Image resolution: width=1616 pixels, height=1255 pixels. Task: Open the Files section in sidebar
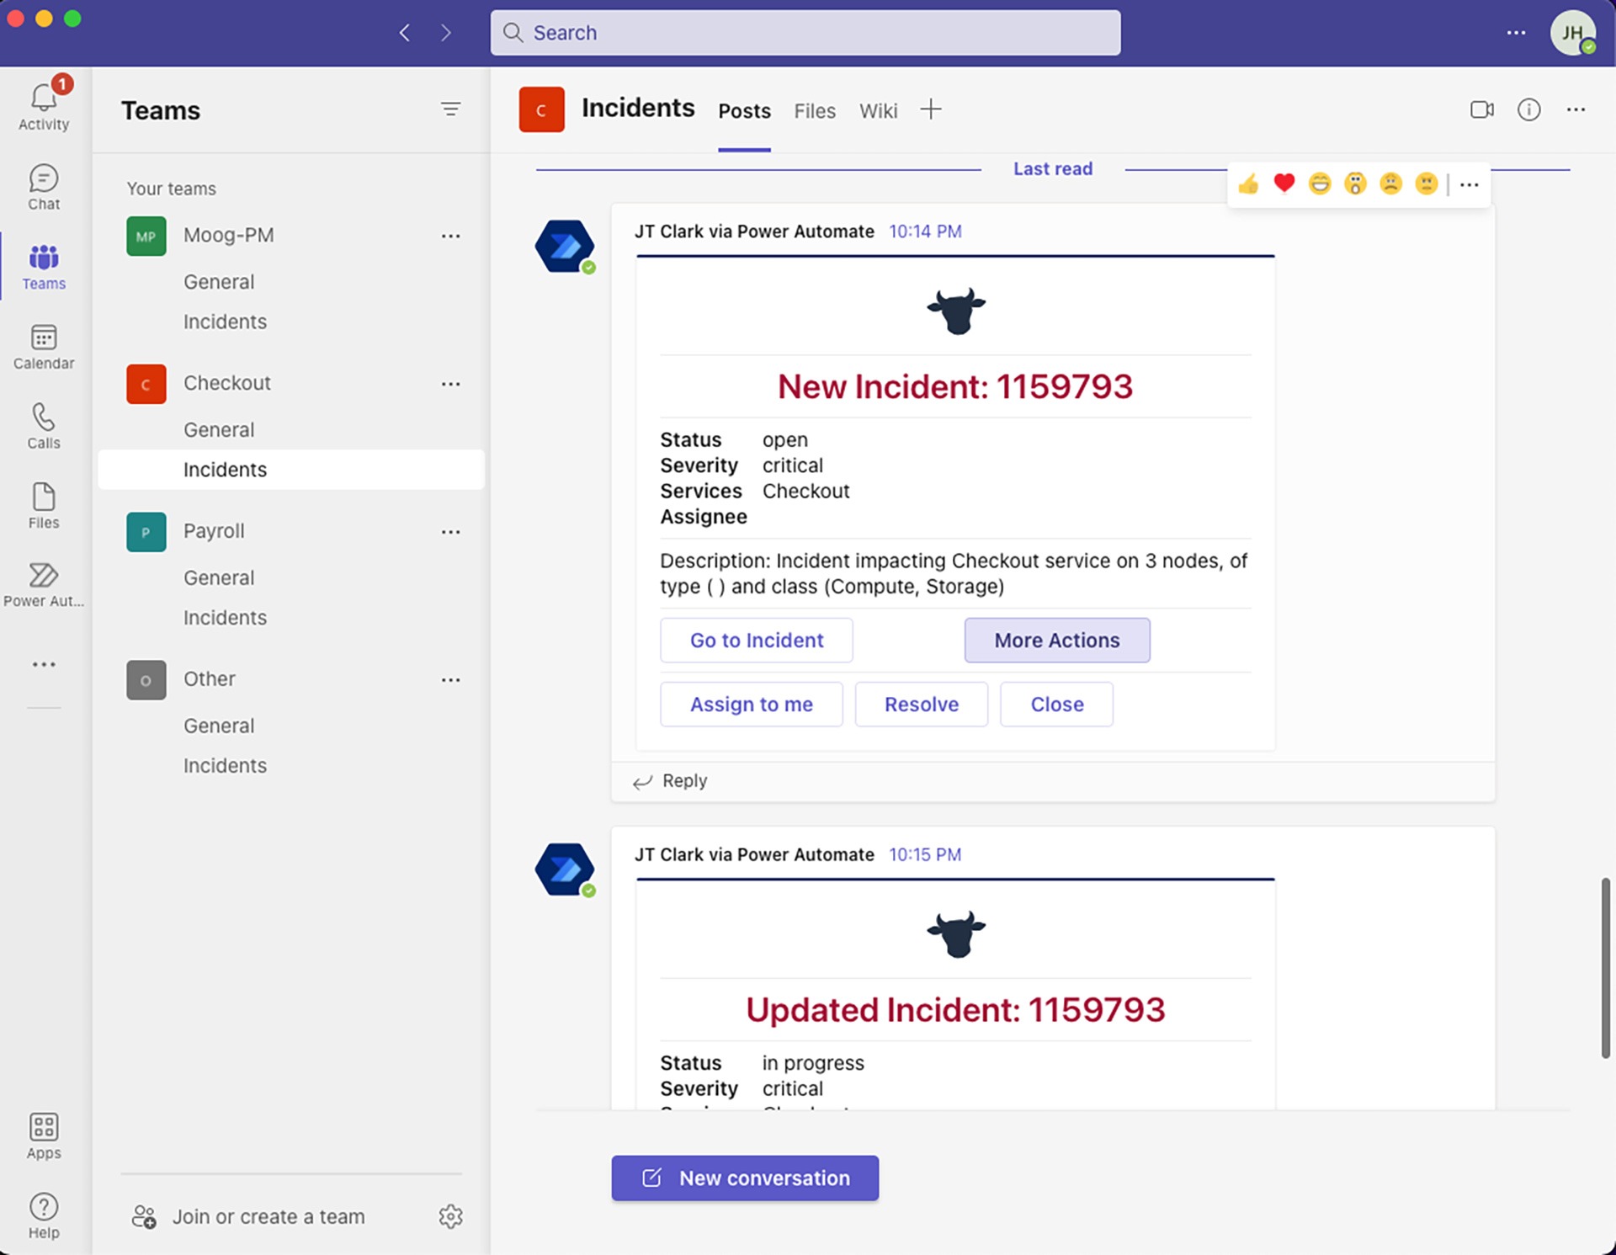coord(44,506)
